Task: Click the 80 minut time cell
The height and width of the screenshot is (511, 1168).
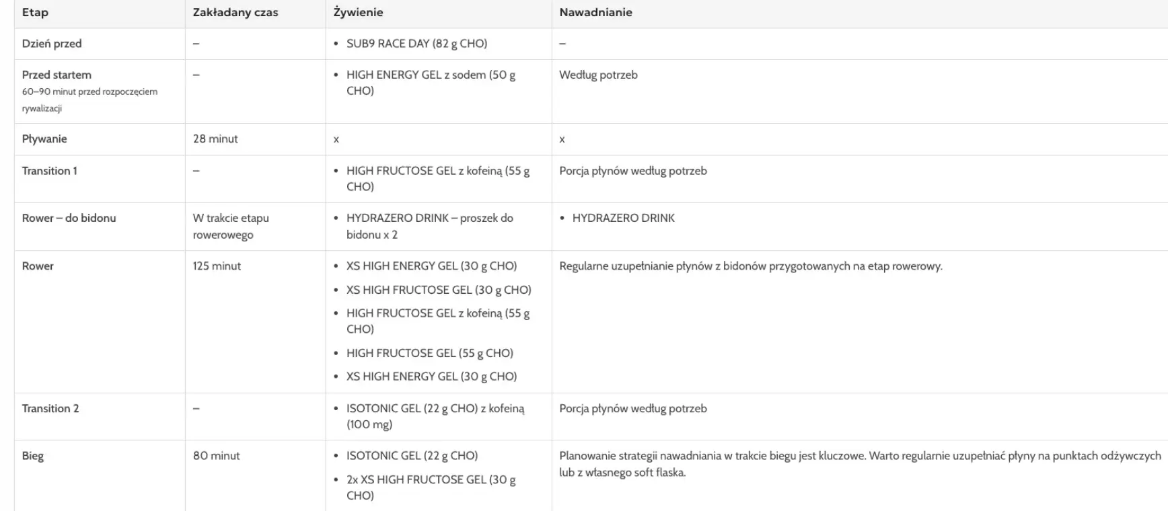Action: (216, 456)
